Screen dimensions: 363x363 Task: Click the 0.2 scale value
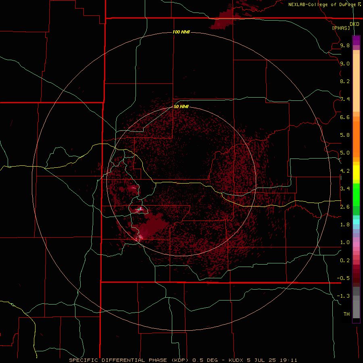click(x=345, y=261)
